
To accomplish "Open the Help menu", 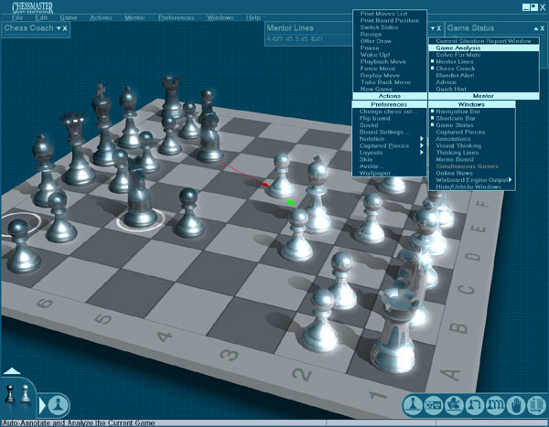I will click(x=253, y=17).
